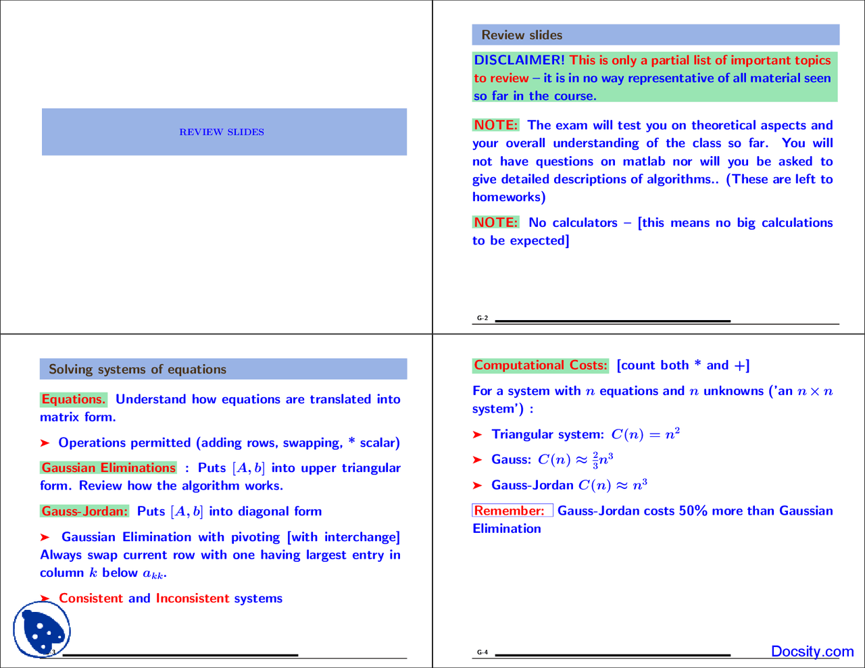The height and width of the screenshot is (668, 865).
Task: Open the Docsity.com link
Action: [812, 651]
